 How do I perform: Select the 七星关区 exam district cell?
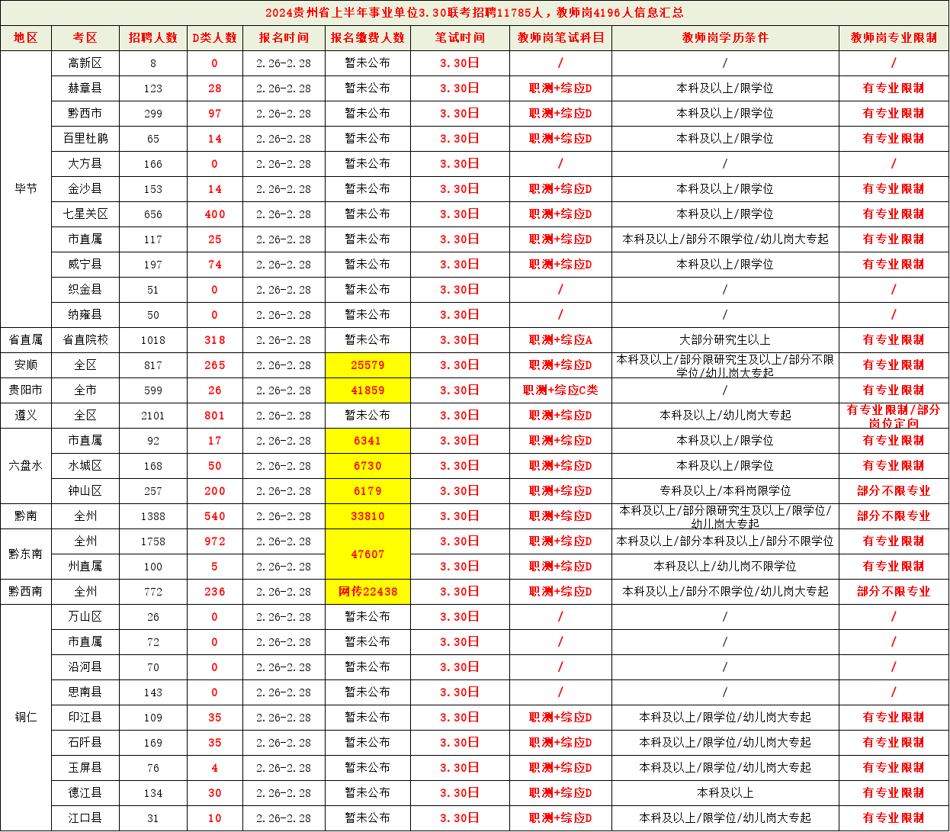point(85,214)
